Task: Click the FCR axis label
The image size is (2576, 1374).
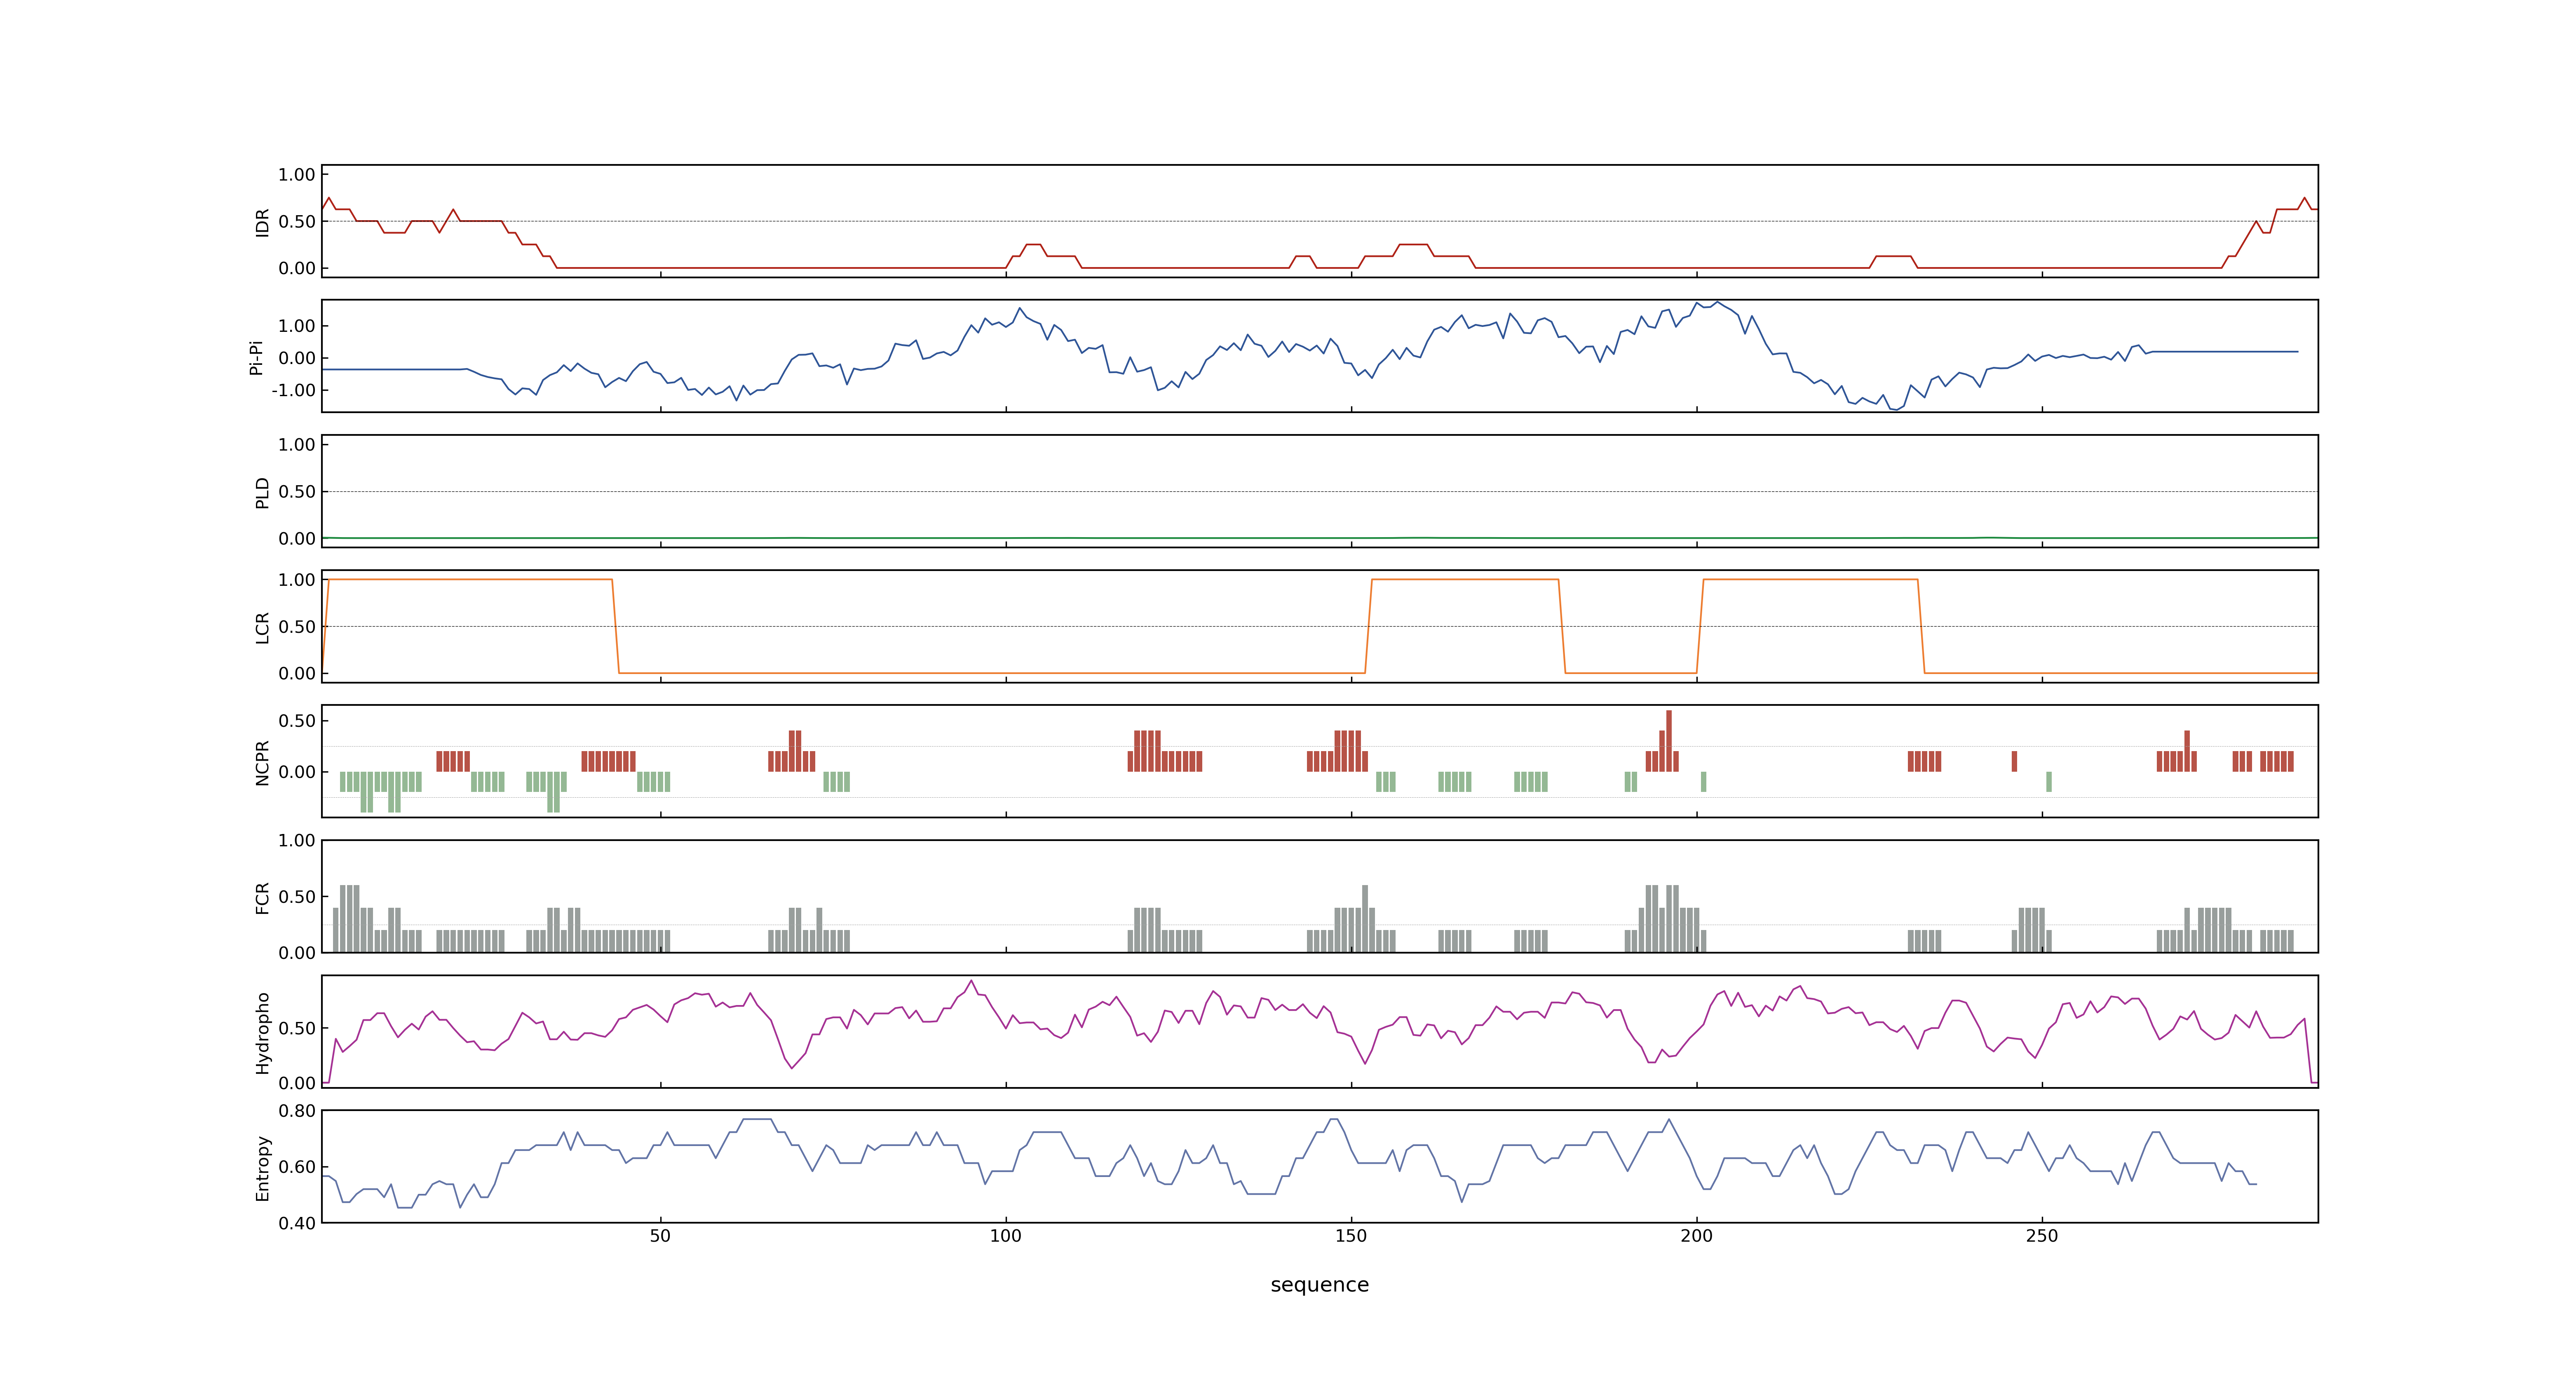Action: coord(262,897)
